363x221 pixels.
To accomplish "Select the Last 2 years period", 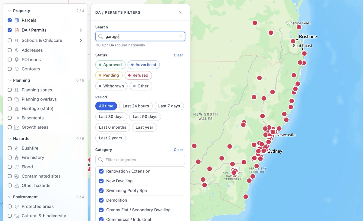I will (x=110, y=138).
